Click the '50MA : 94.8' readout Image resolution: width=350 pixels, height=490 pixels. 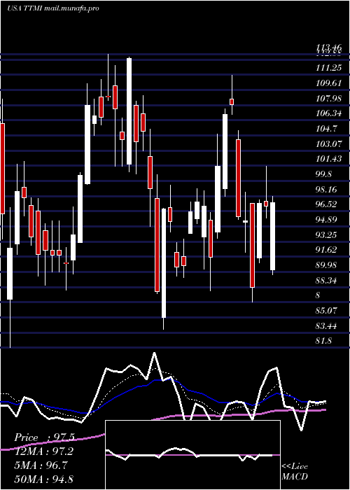[44, 479]
